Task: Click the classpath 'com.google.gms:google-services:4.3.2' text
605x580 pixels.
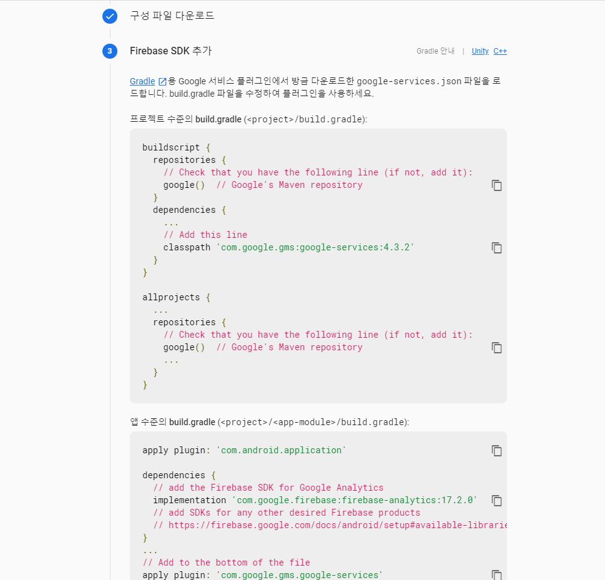Action: pyautogui.click(x=288, y=247)
